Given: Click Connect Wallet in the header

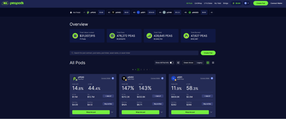Looking at the screenshot, I should click(x=276, y=3).
